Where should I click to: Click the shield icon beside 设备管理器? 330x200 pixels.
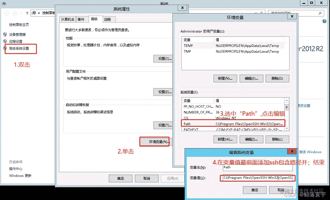tap(5, 34)
